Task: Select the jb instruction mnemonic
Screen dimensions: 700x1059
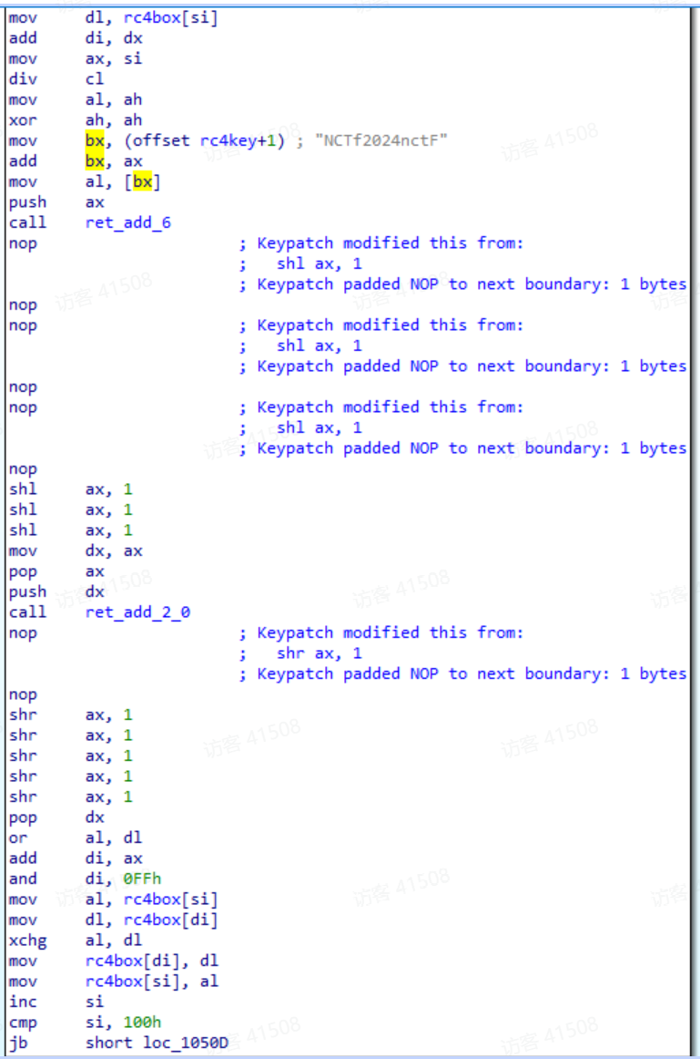Action: coord(17,1043)
